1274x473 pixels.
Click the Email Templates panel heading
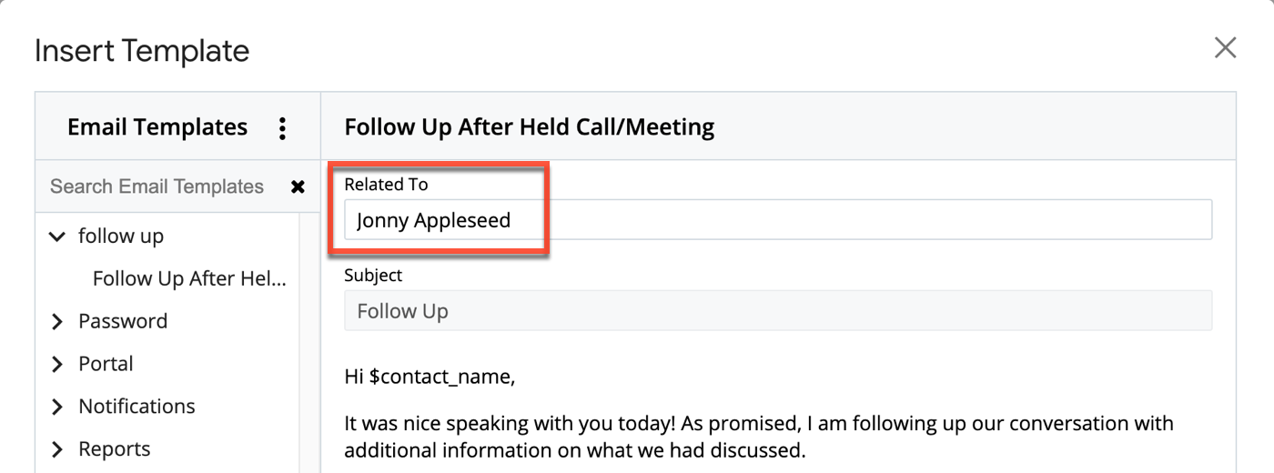157,127
